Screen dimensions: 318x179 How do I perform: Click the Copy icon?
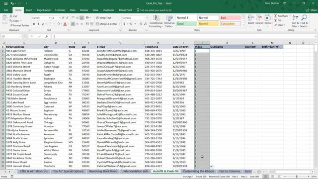[x=11, y=21]
